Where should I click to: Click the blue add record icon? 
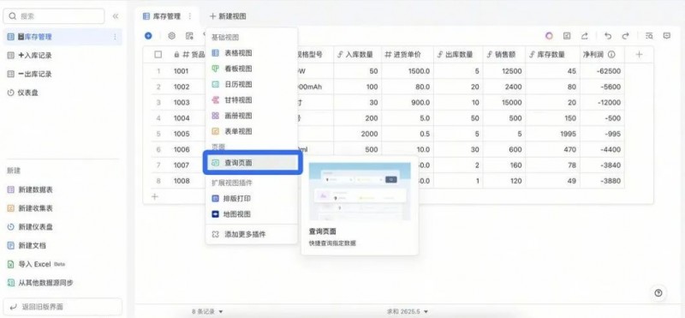tap(148, 36)
